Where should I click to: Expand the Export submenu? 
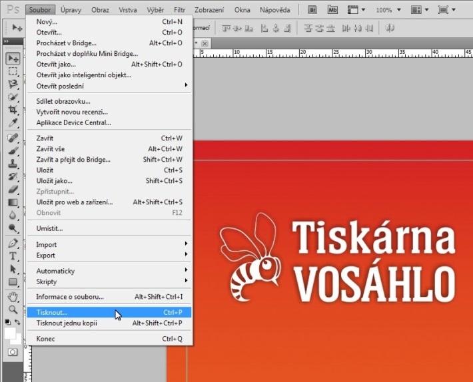click(x=109, y=255)
